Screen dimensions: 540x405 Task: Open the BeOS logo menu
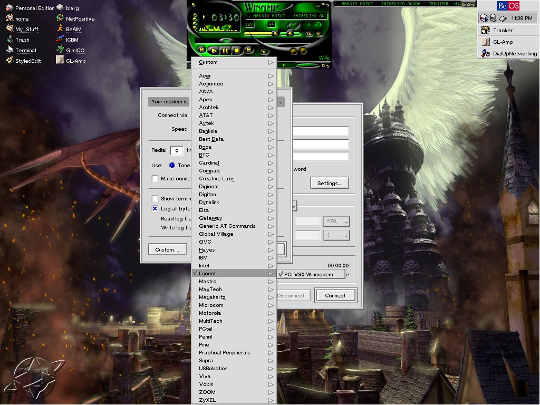(x=508, y=6)
